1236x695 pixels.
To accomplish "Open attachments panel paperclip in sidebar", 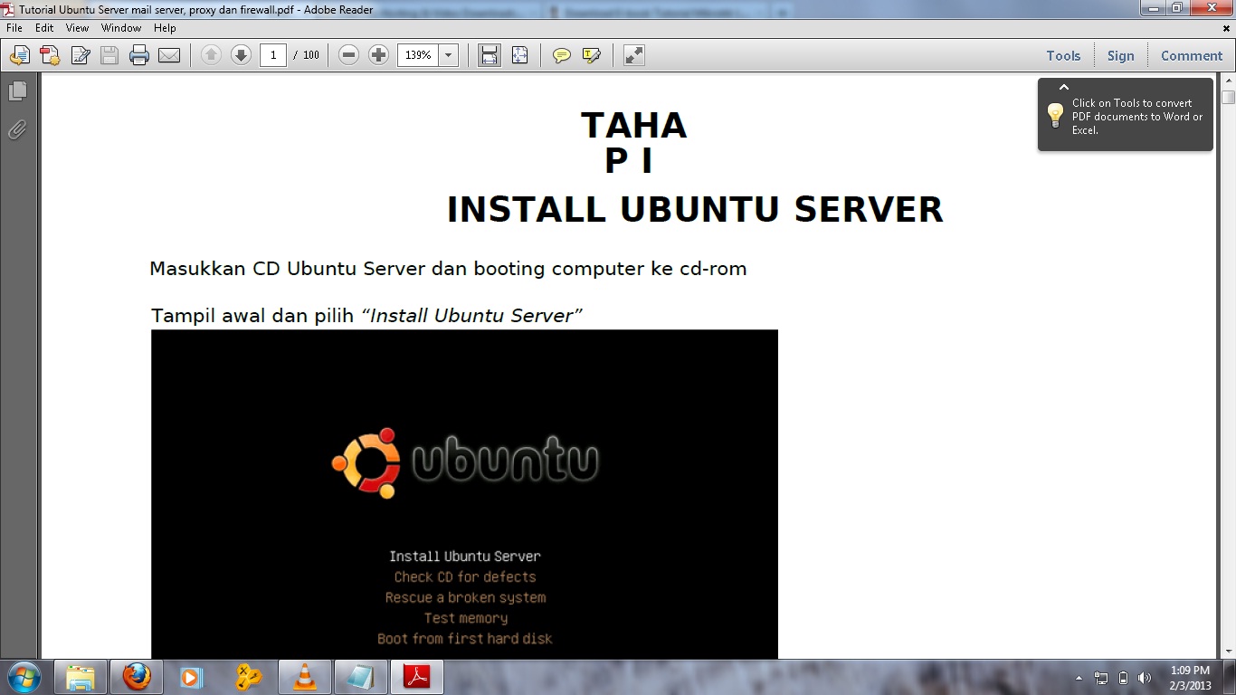I will point(17,130).
